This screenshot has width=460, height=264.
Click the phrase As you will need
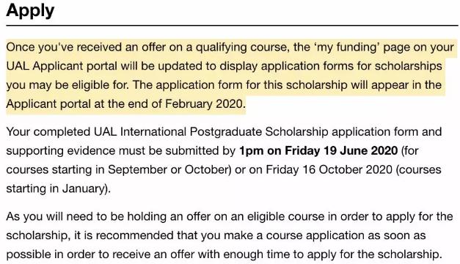[49, 216]
